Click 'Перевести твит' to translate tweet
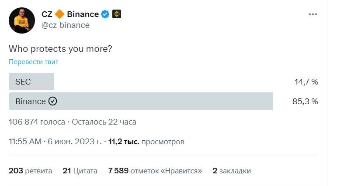 34,62
